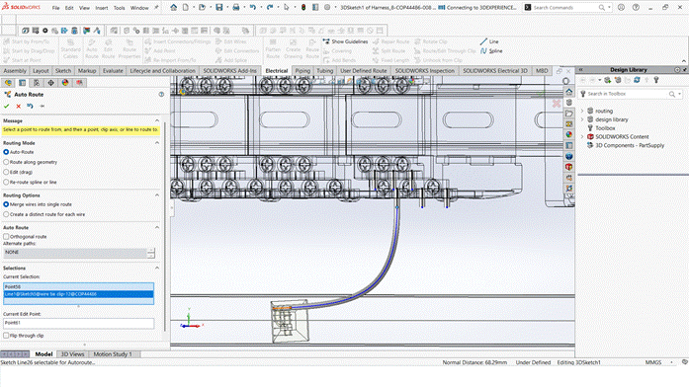Open the Search Commands dropdown arrow
The image size is (689, 387).
[x=609, y=8]
